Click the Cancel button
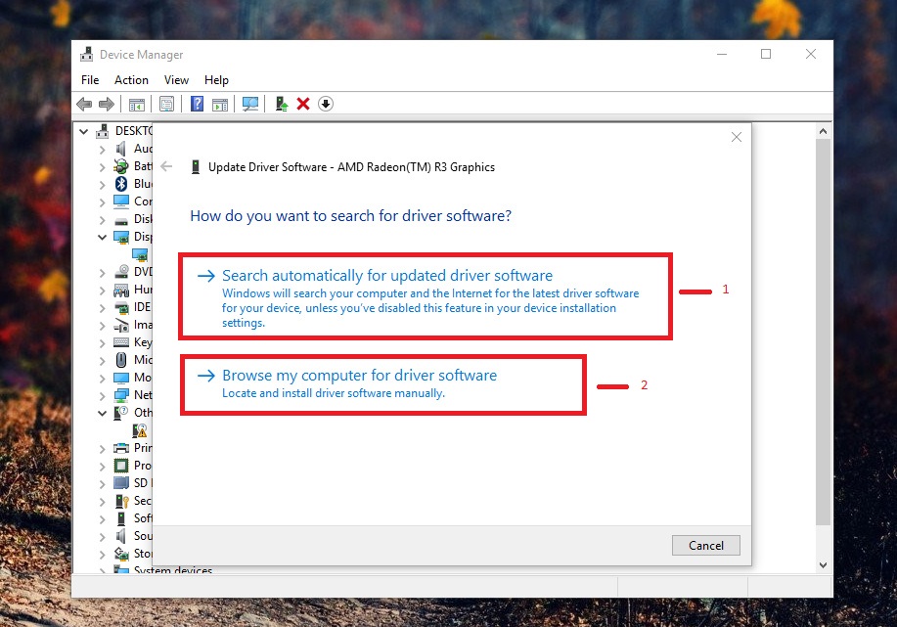This screenshot has height=627, width=897. tap(706, 545)
